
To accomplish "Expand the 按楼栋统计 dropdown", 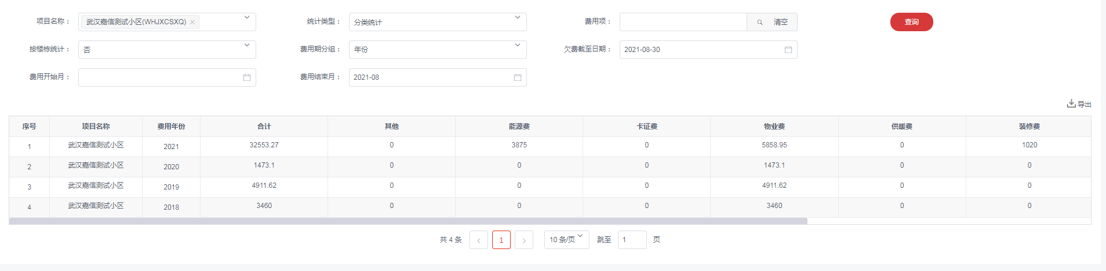I will (x=247, y=46).
